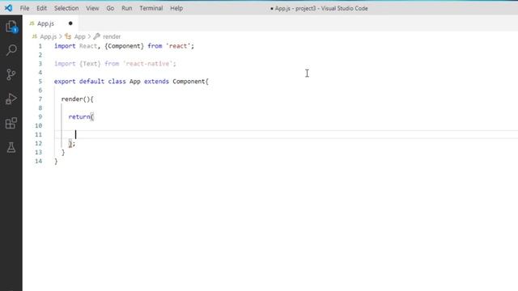Click App.js in the breadcrumb path
The image size is (518, 291).
pyautogui.click(x=49, y=36)
